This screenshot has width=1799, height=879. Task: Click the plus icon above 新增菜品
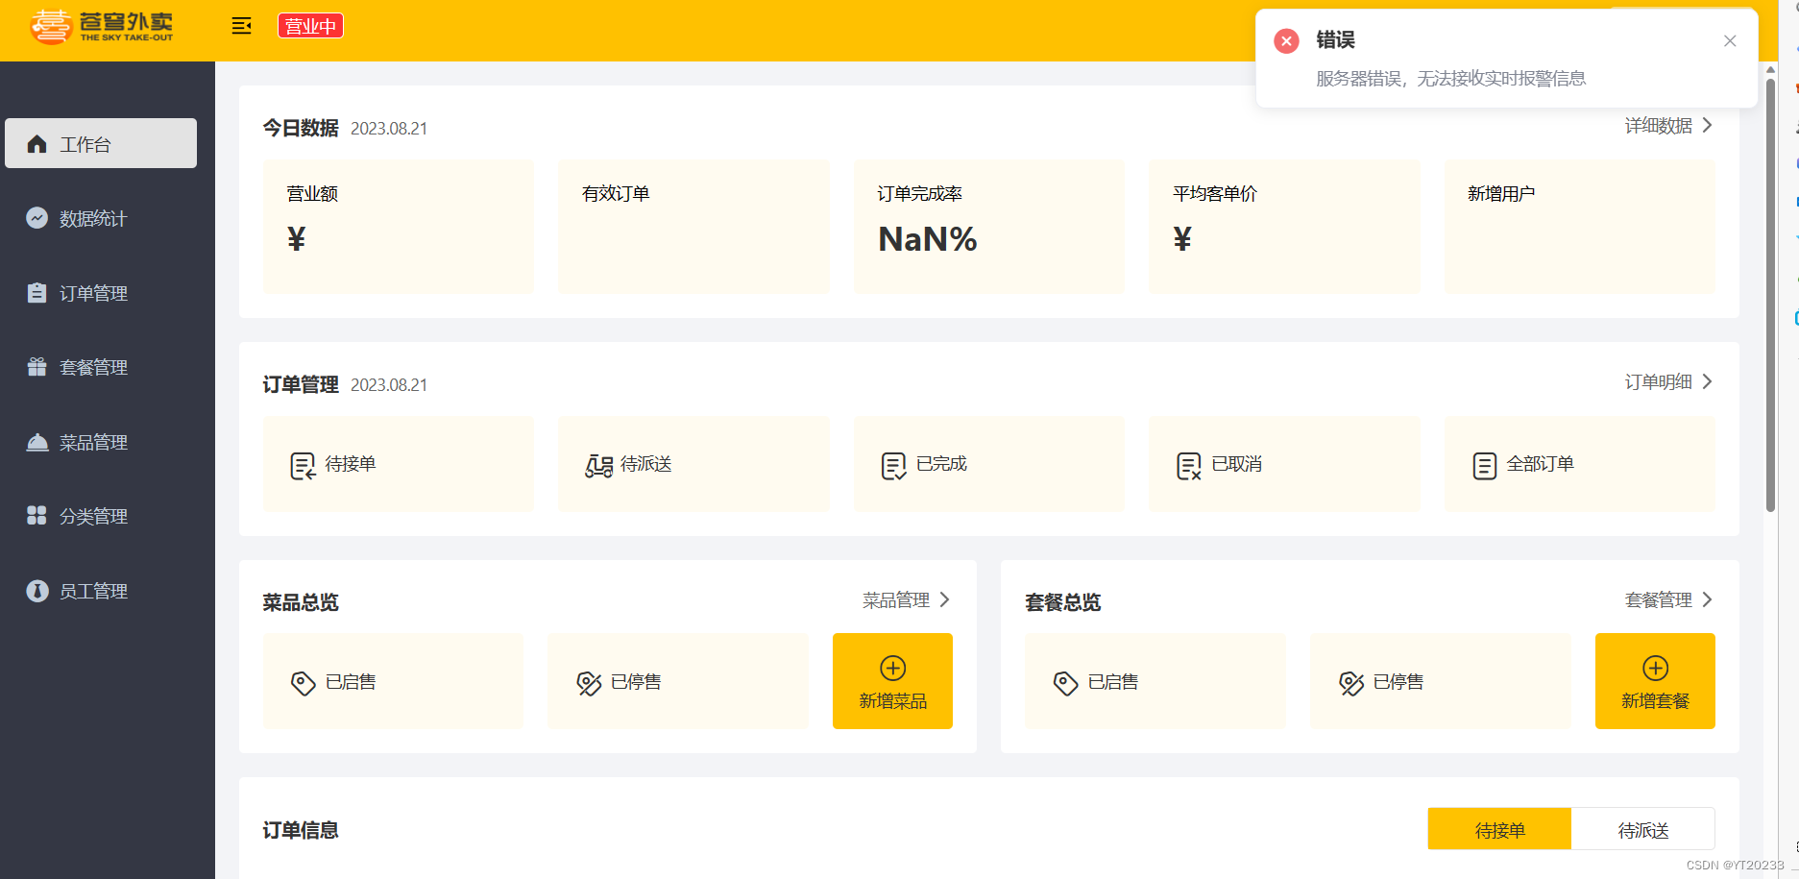point(893,668)
